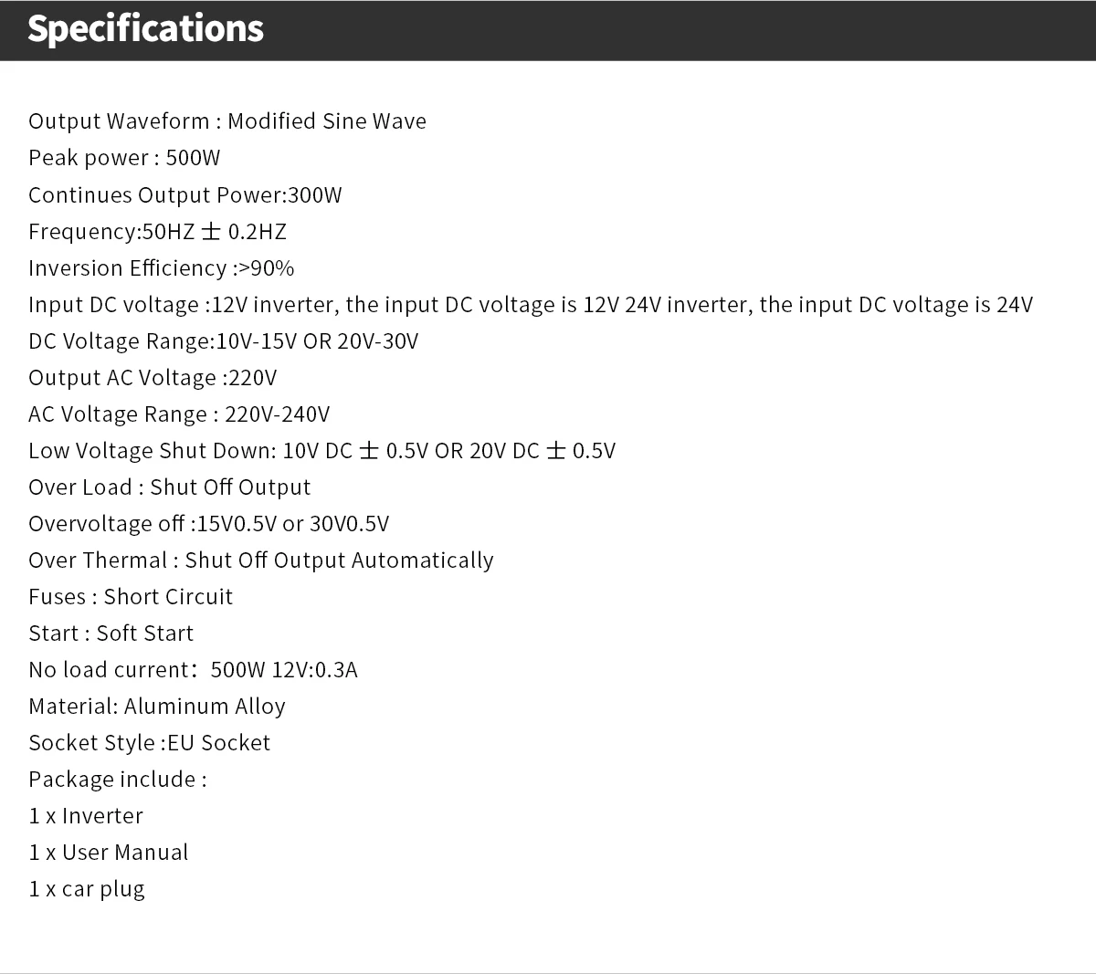Click the Input DC voltage description line
This screenshot has width=1096, height=974.
(x=531, y=305)
